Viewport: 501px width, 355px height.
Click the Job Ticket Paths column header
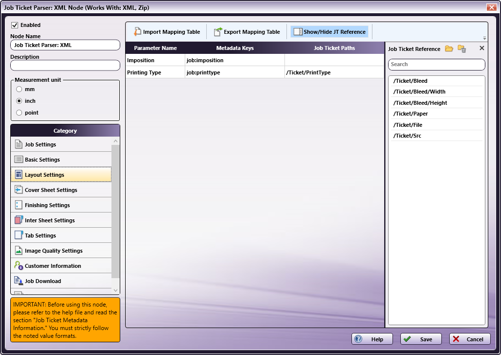coord(334,48)
